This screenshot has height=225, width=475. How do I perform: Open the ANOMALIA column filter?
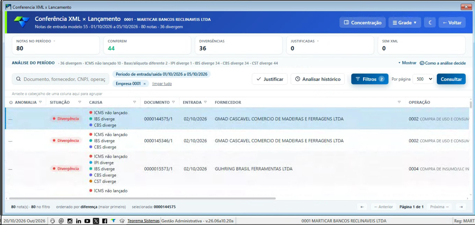(x=40, y=102)
